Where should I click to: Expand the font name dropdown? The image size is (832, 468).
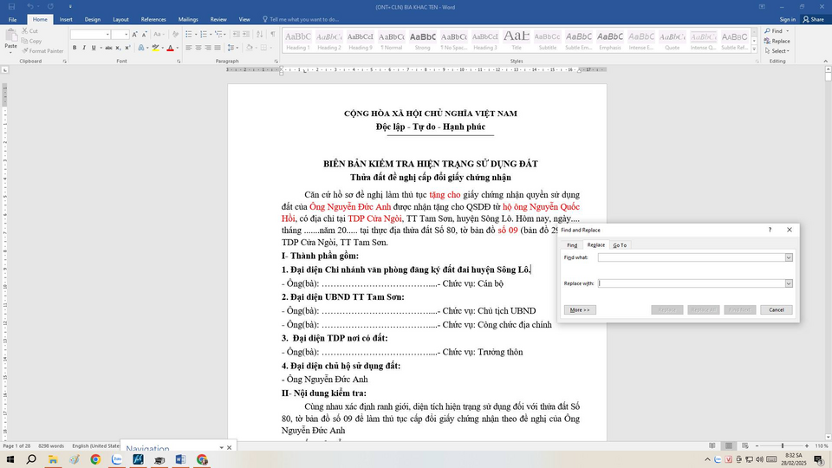coord(107,35)
